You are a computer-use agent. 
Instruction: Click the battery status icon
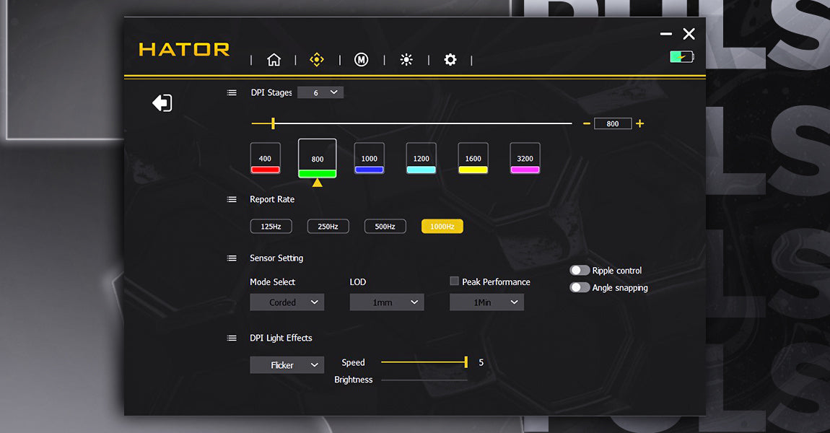click(681, 56)
